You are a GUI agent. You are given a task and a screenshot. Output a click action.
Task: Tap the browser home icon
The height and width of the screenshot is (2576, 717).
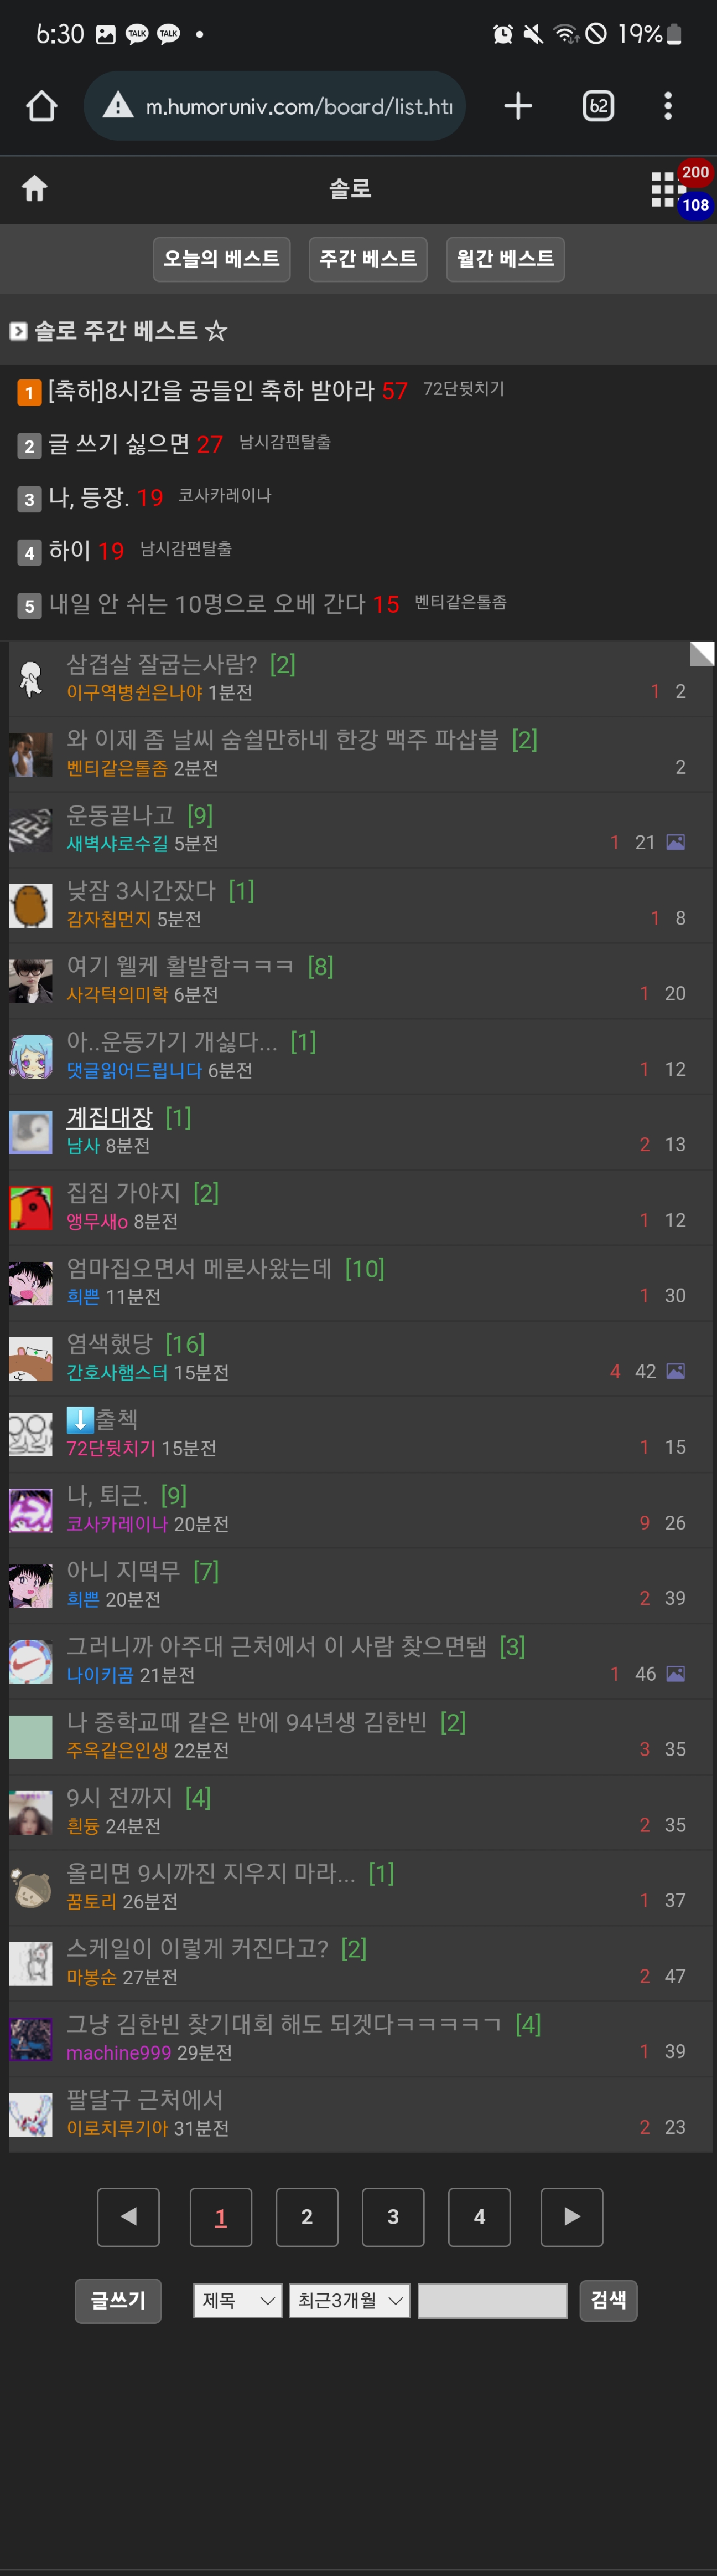tap(41, 106)
